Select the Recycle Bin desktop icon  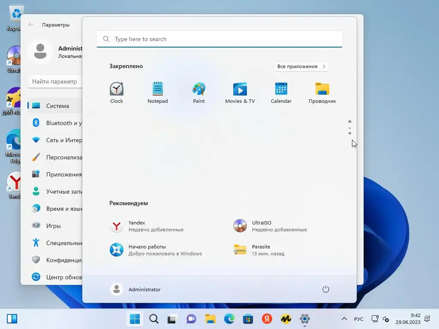coord(13,17)
